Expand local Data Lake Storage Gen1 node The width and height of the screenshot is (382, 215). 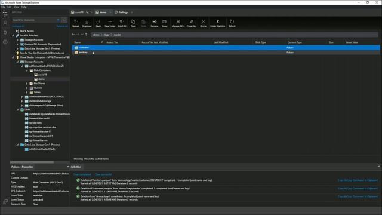pos(17,48)
